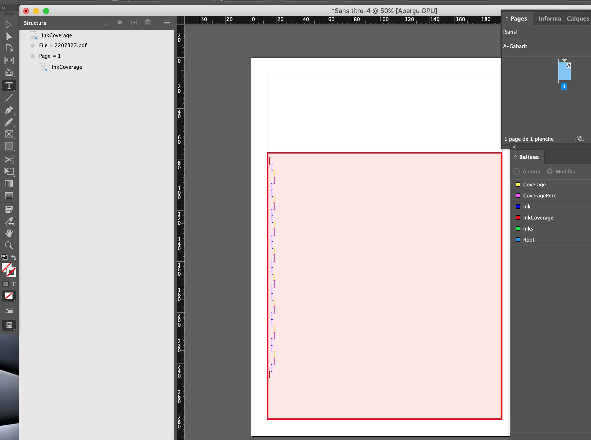
Task: Collapse the Balises panel header arrows
Action: pos(515,157)
